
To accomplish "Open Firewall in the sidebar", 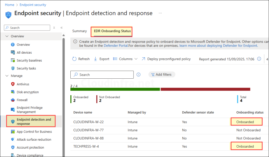I will 22,100.
